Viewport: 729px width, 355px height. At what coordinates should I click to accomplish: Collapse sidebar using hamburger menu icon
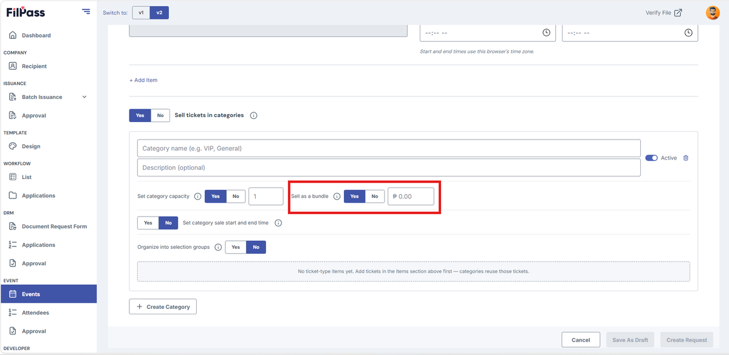click(86, 12)
